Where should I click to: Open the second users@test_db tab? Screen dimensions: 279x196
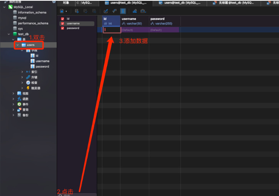[180, 3]
